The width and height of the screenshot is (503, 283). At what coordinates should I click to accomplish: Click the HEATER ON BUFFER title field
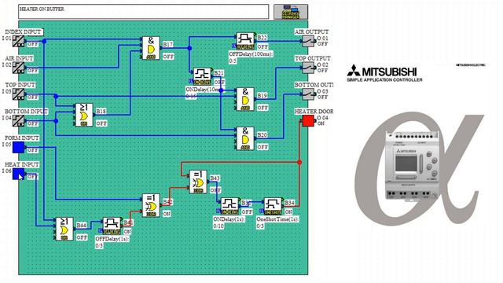click(x=143, y=12)
